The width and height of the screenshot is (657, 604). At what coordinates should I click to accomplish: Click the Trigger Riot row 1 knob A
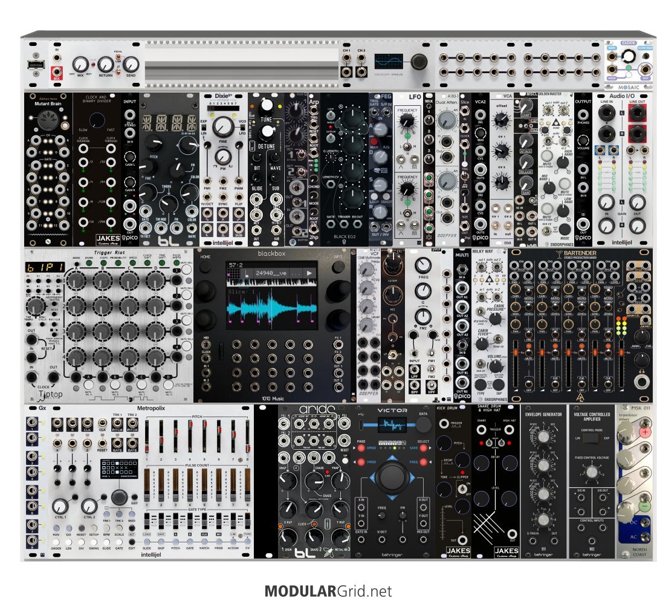76,281
